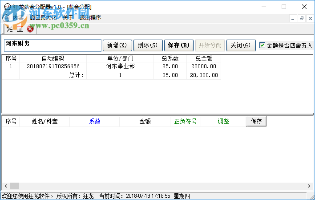
Task: Click the green 调整 column header
Action: (x=223, y=121)
